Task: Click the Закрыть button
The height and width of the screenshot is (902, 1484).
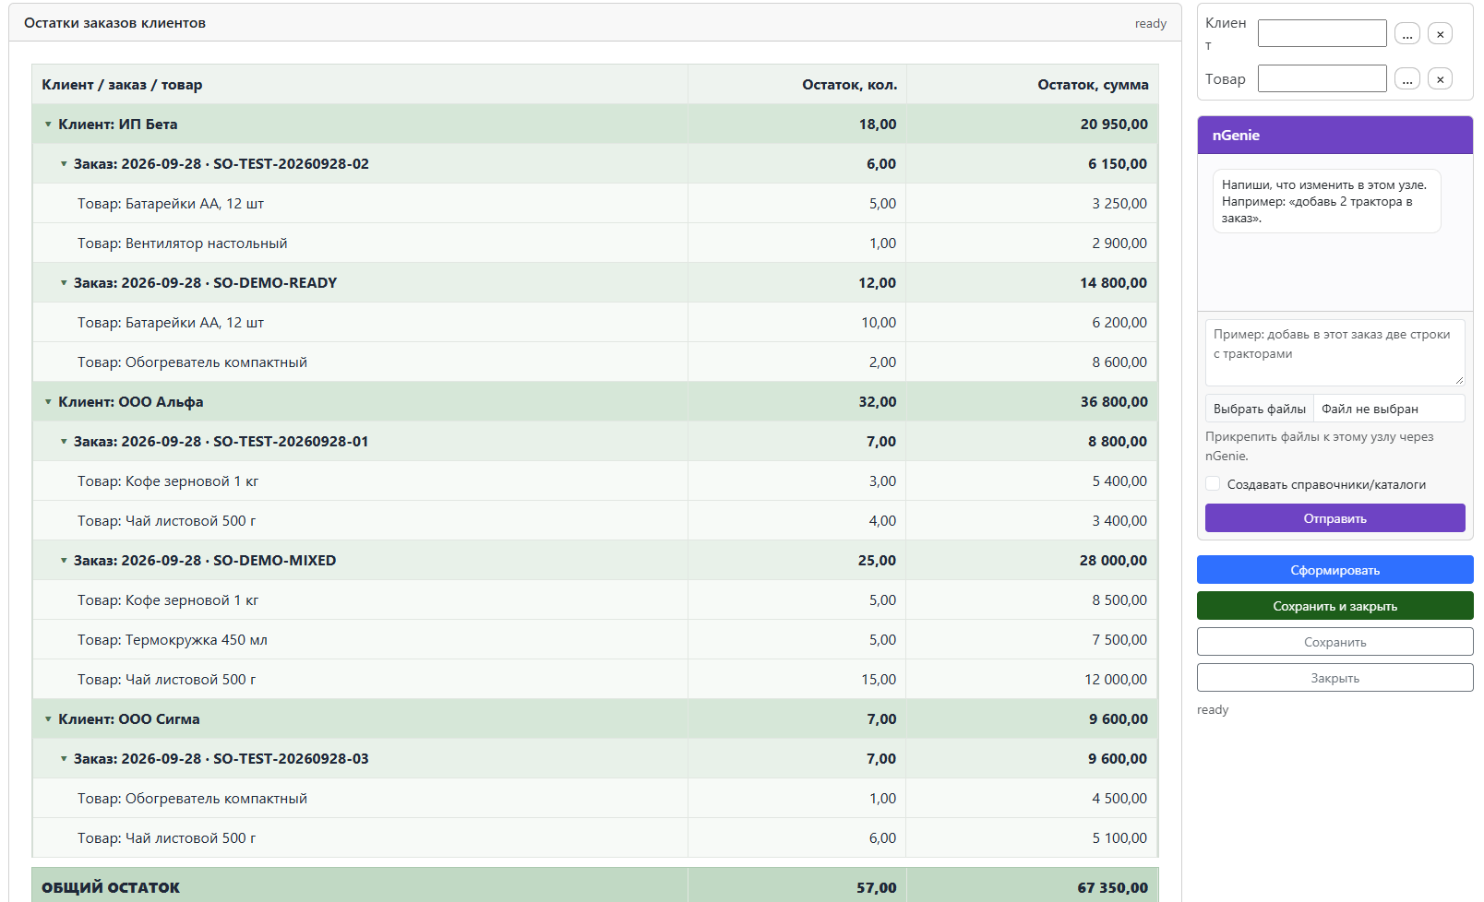Action: click(1334, 678)
